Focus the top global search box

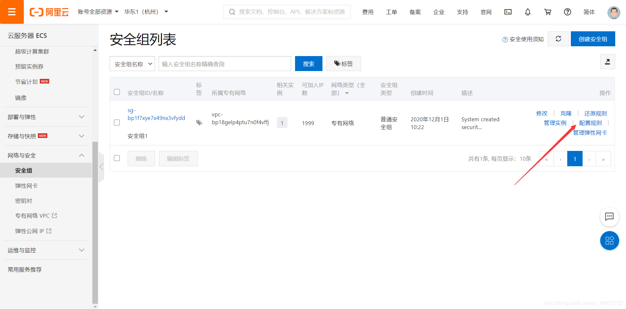tap(287, 12)
